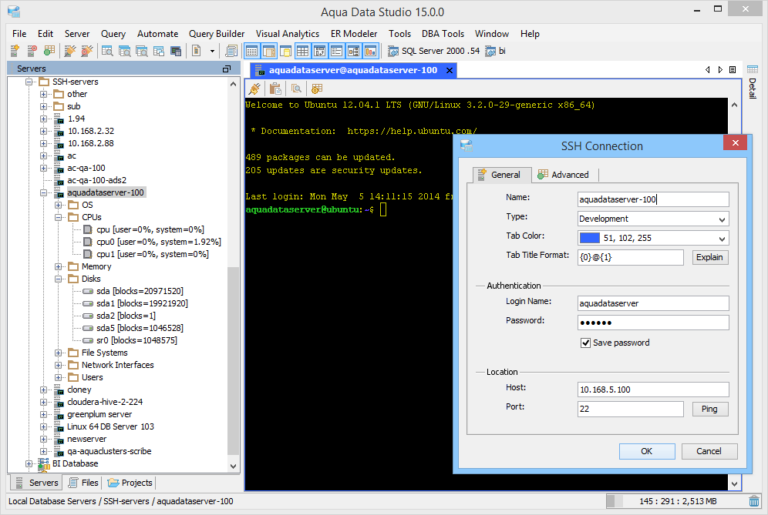The image size is (768, 515).
Task: Click the dark terminal window toolbar icon
Action: tap(176, 51)
